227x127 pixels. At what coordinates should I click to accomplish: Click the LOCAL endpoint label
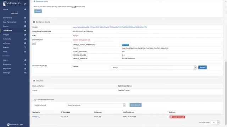pyautogui.click(x=15, y=13)
